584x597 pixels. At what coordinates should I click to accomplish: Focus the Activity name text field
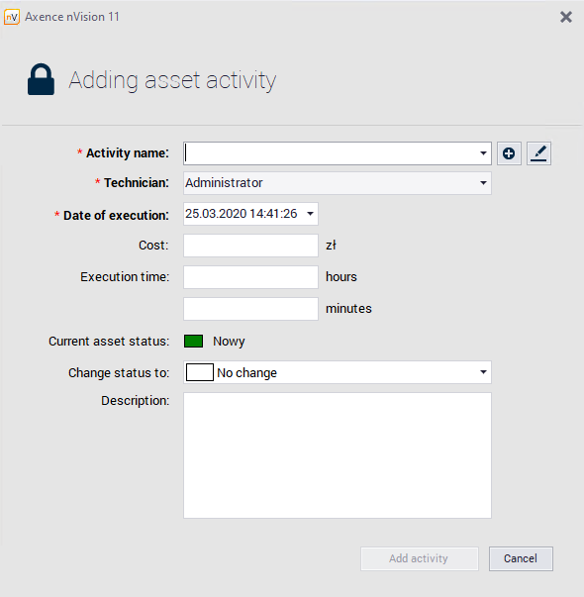(330, 153)
